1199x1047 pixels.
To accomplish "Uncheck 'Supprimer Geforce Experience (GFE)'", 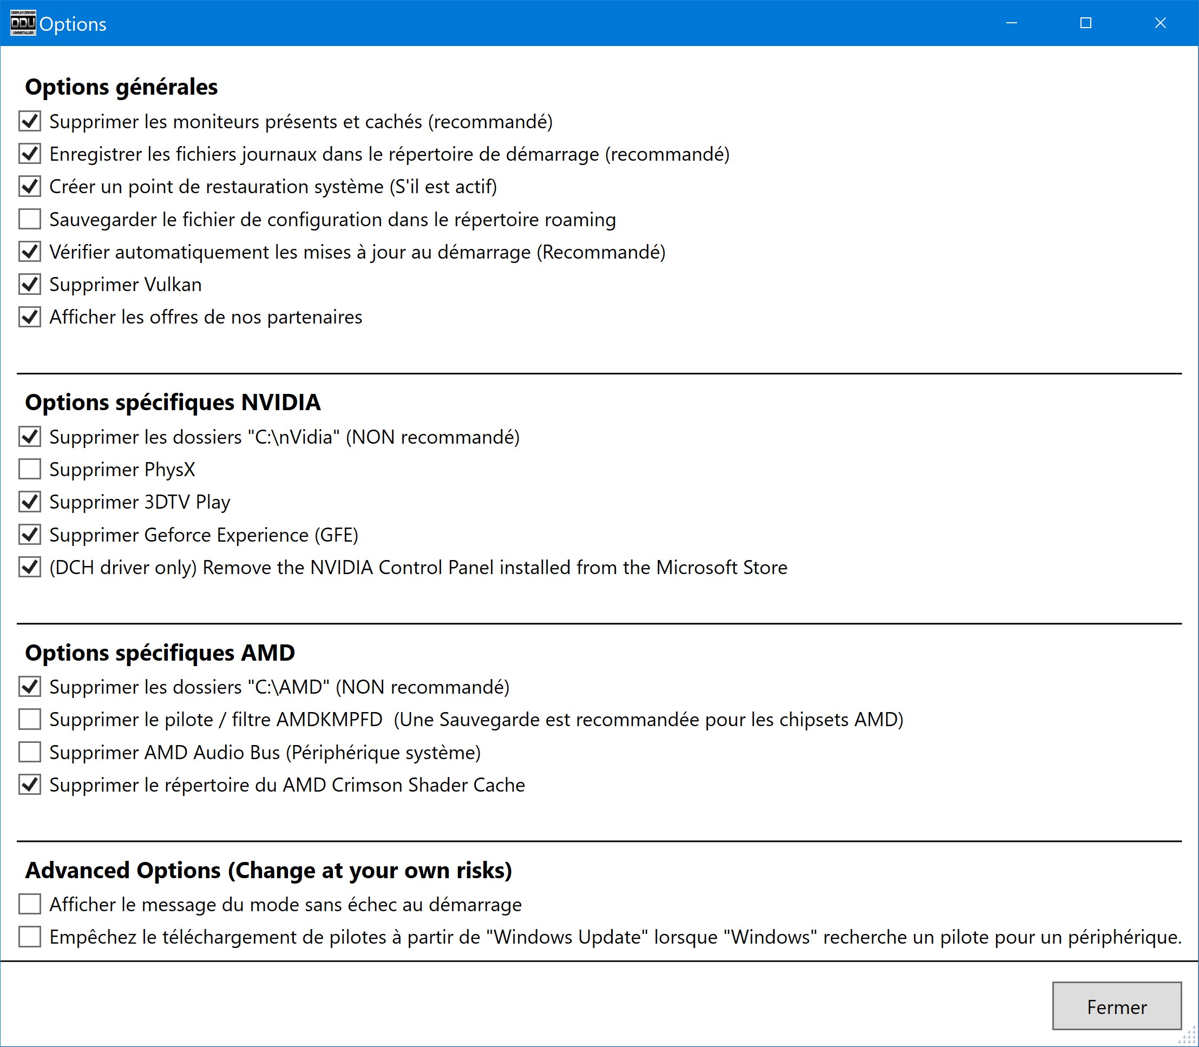I will pyautogui.click(x=30, y=535).
